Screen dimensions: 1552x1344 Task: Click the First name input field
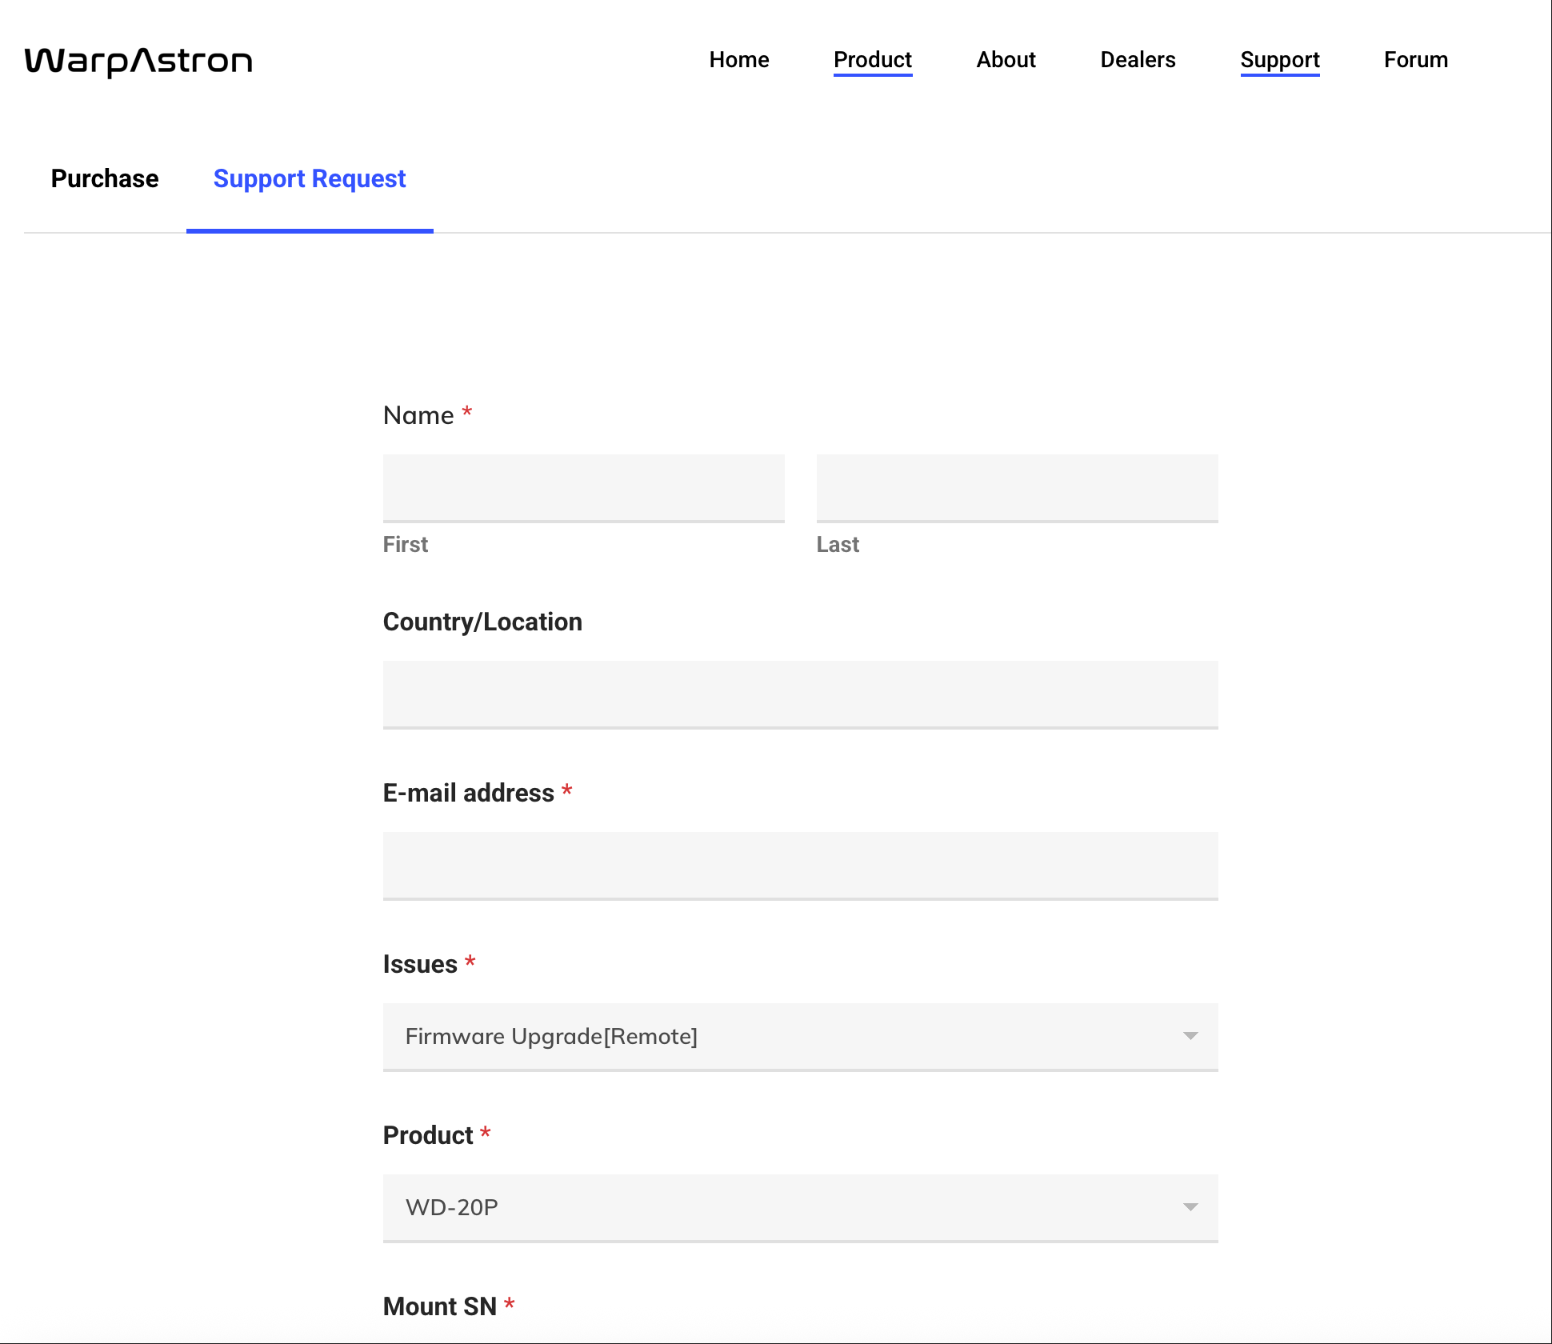[583, 488]
